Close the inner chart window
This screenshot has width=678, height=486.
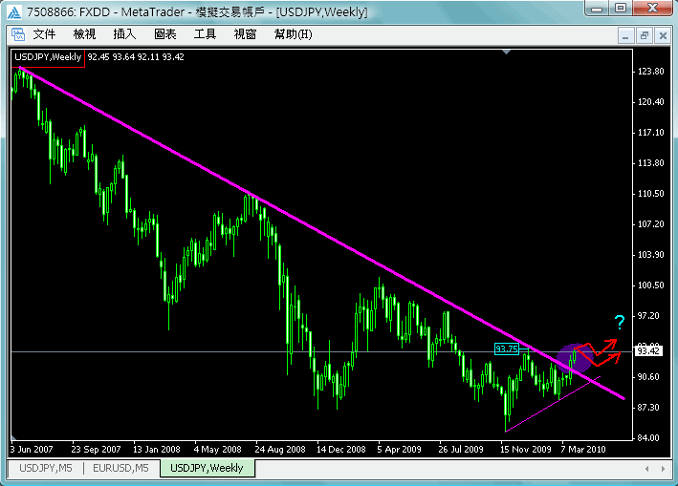point(663,35)
